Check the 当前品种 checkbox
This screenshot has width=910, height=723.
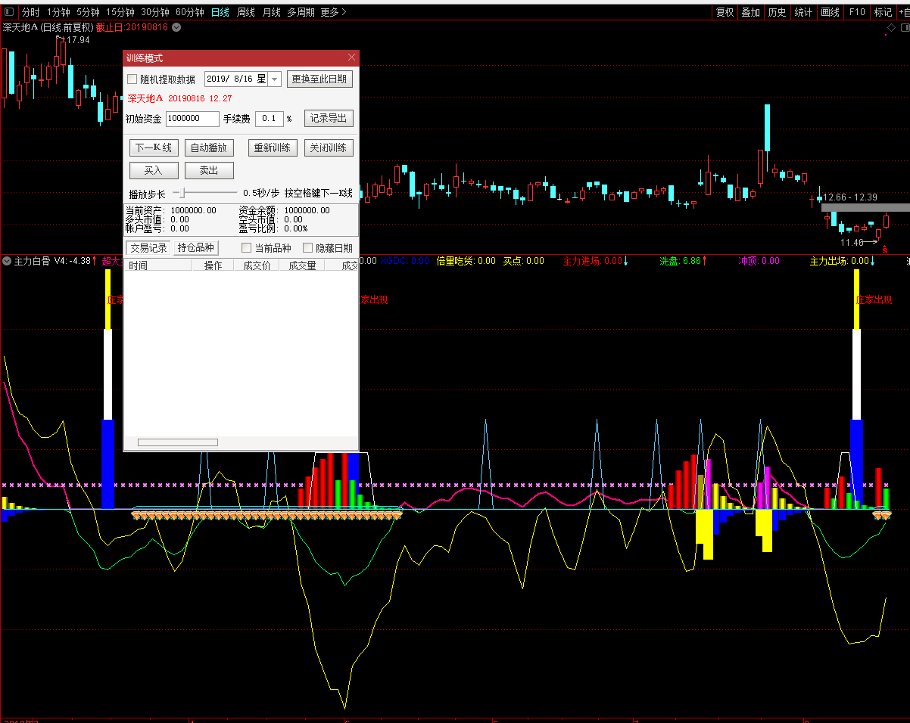(246, 248)
